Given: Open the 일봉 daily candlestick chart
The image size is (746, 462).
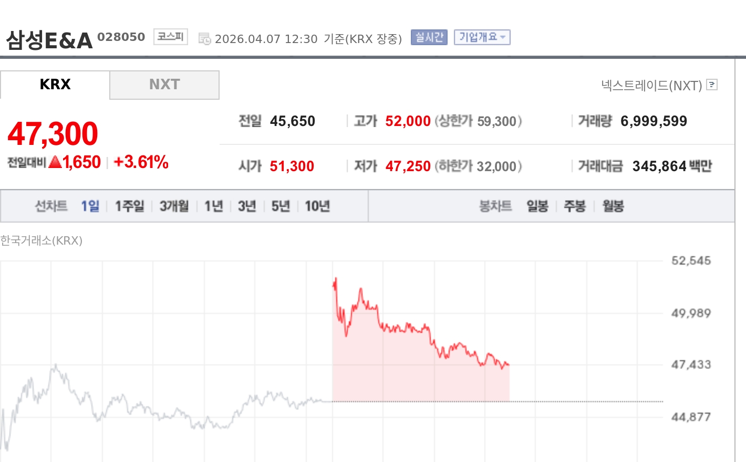Looking at the screenshot, I should point(537,206).
